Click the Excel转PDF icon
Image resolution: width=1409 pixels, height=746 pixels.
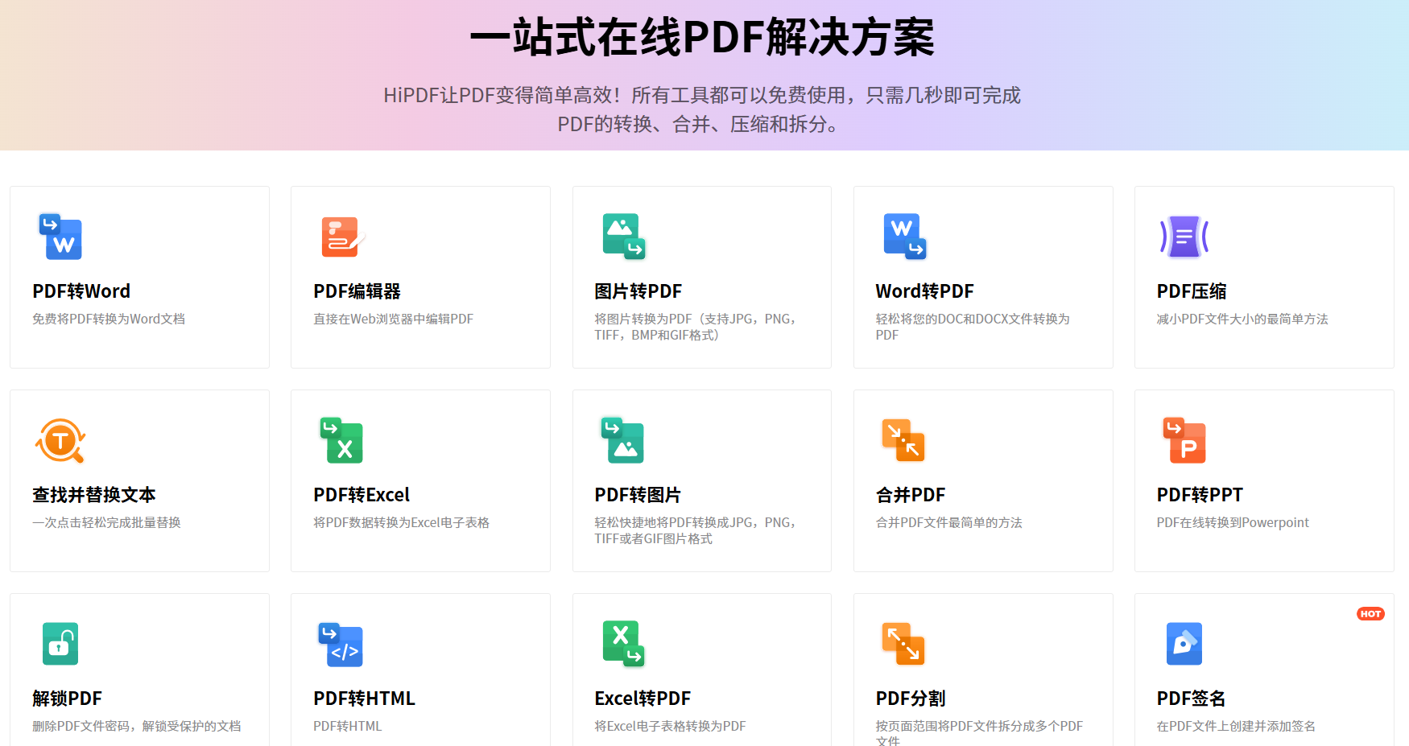624,644
